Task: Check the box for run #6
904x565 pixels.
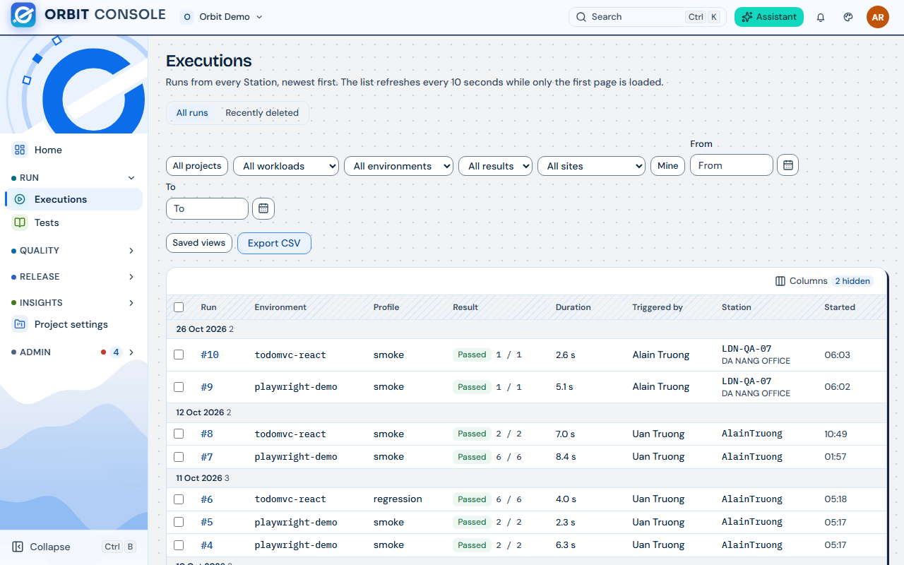Action: (179, 499)
